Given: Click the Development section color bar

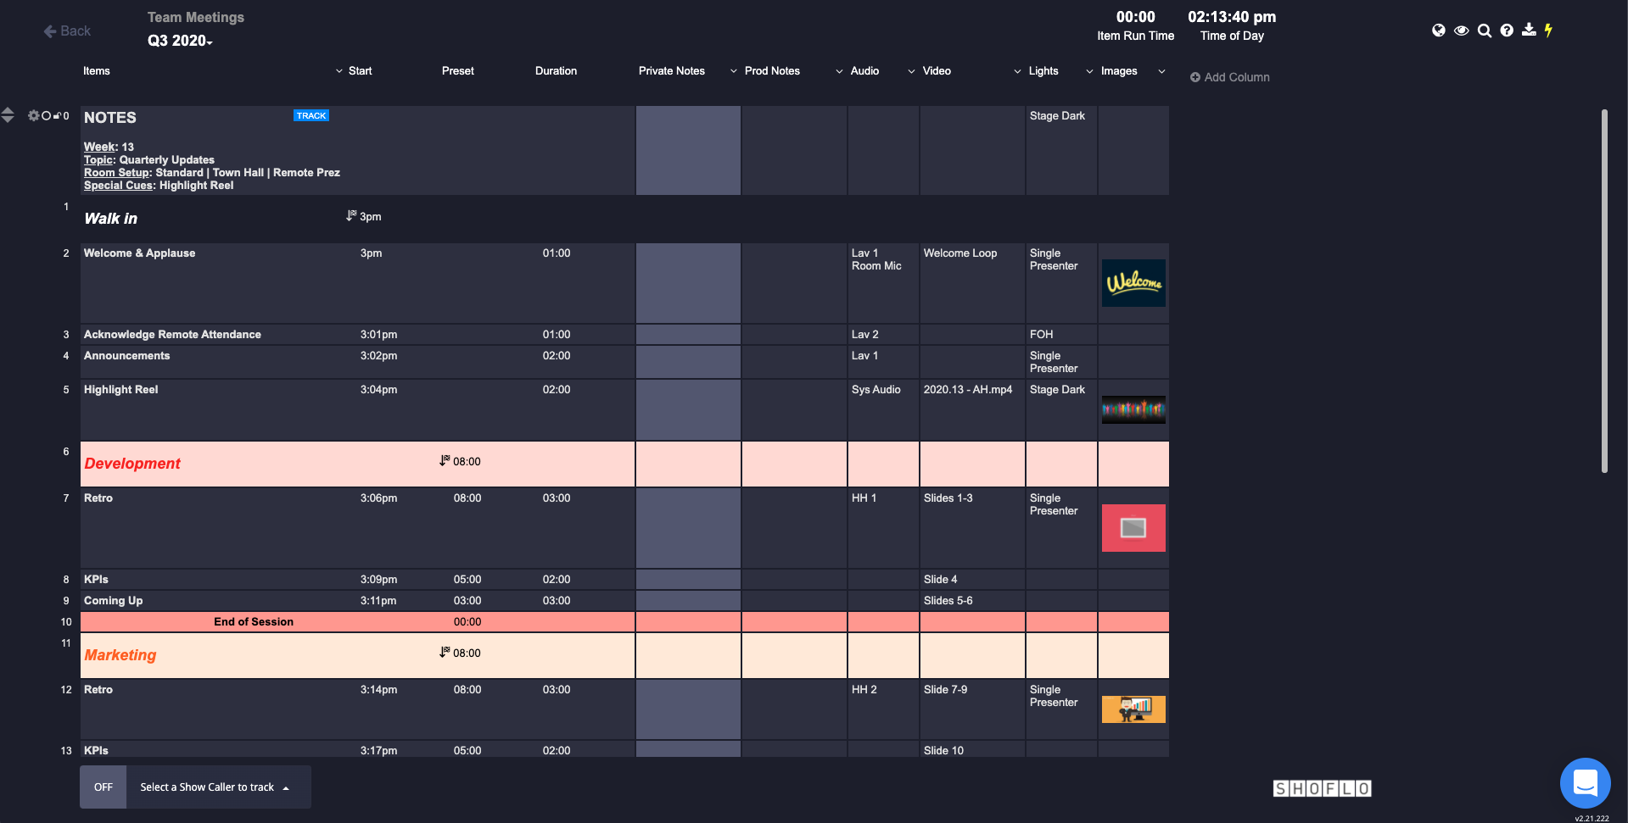Looking at the screenshot, I should tap(356, 464).
